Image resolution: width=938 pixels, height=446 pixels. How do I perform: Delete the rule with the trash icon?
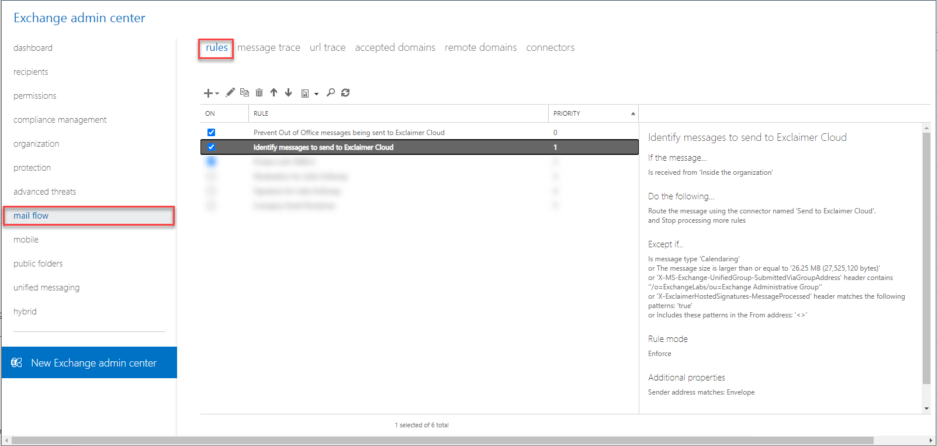click(x=259, y=92)
